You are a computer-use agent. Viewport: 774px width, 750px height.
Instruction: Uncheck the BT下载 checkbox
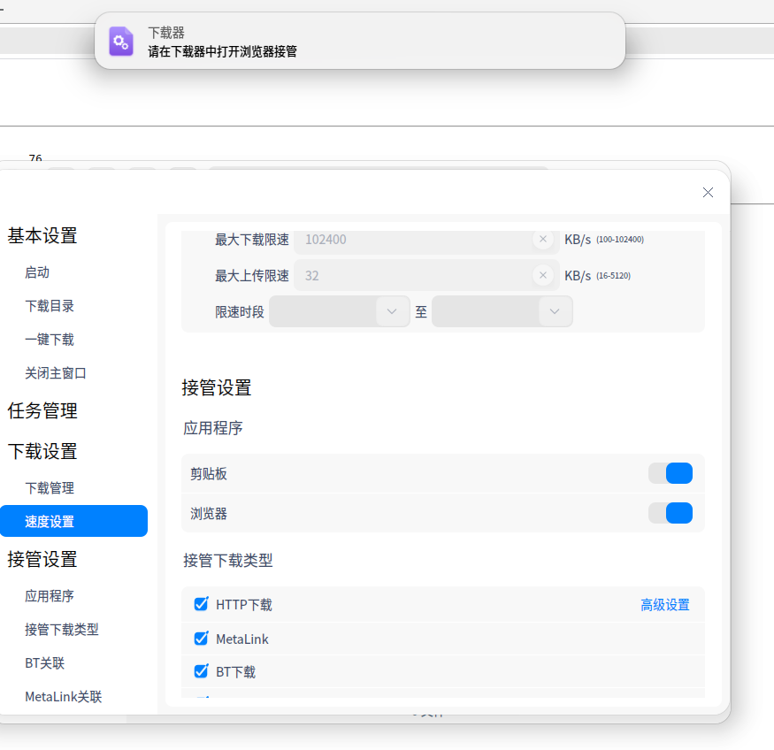coord(201,671)
